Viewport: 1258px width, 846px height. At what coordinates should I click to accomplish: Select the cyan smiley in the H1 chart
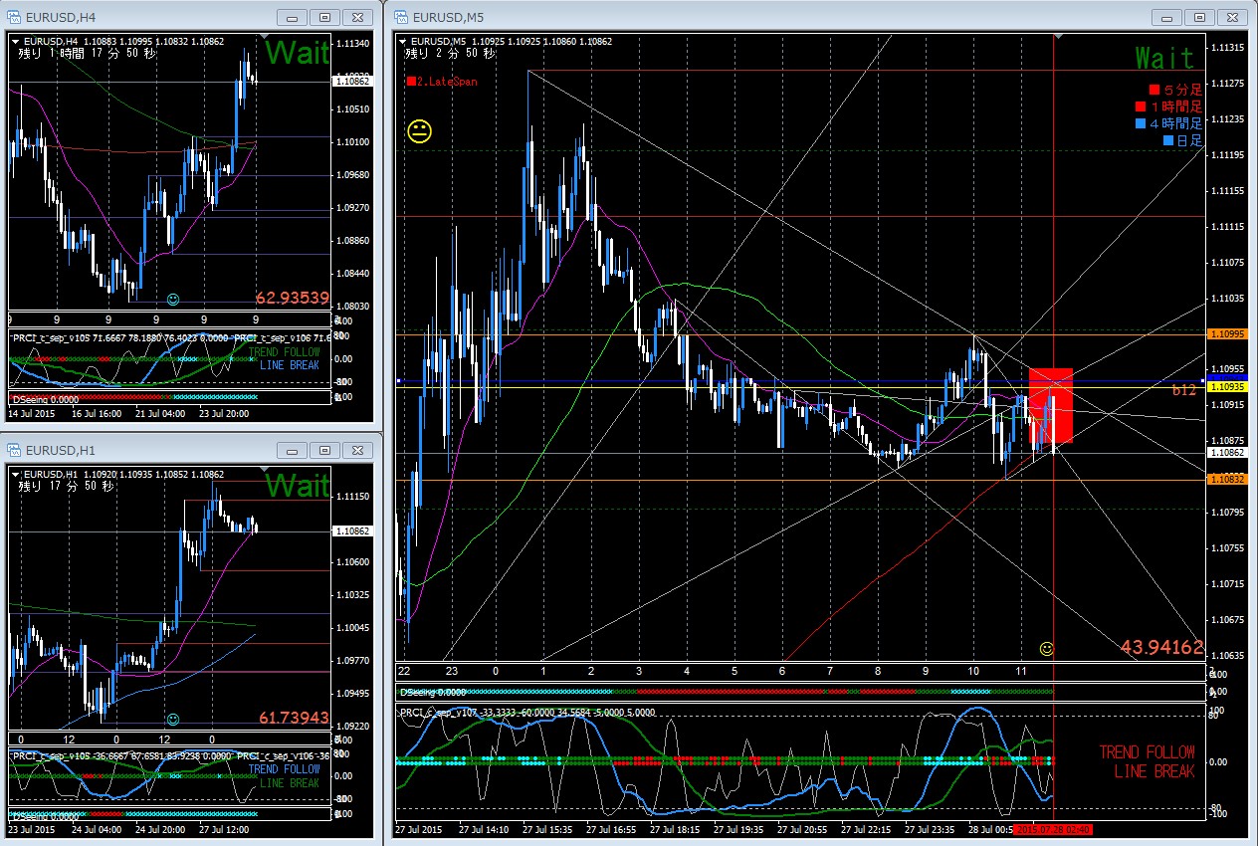point(173,719)
